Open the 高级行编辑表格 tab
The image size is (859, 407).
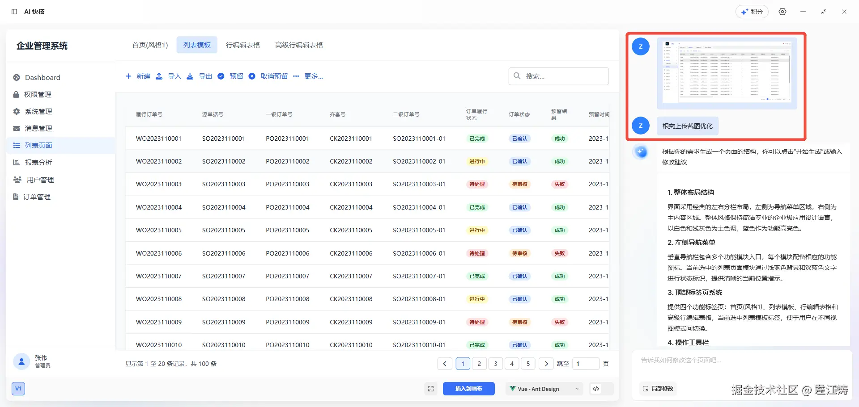299,45
